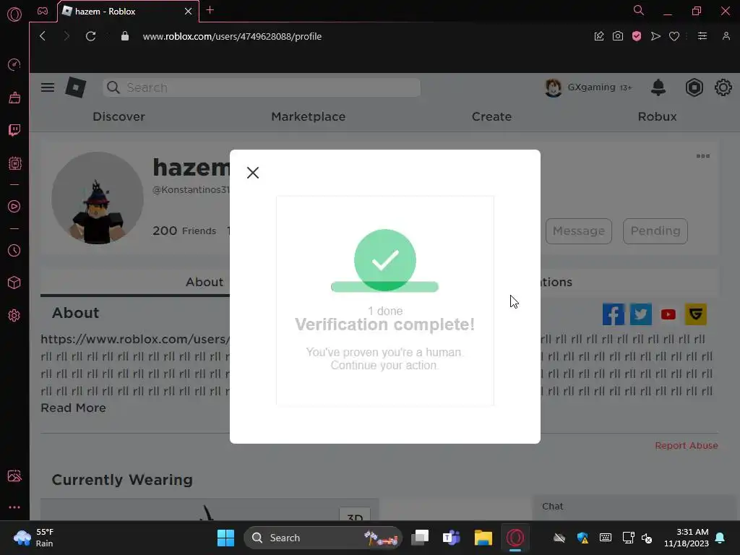
Task: Close the hazem - Roblox tab
Action: pyautogui.click(x=189, y=11)
